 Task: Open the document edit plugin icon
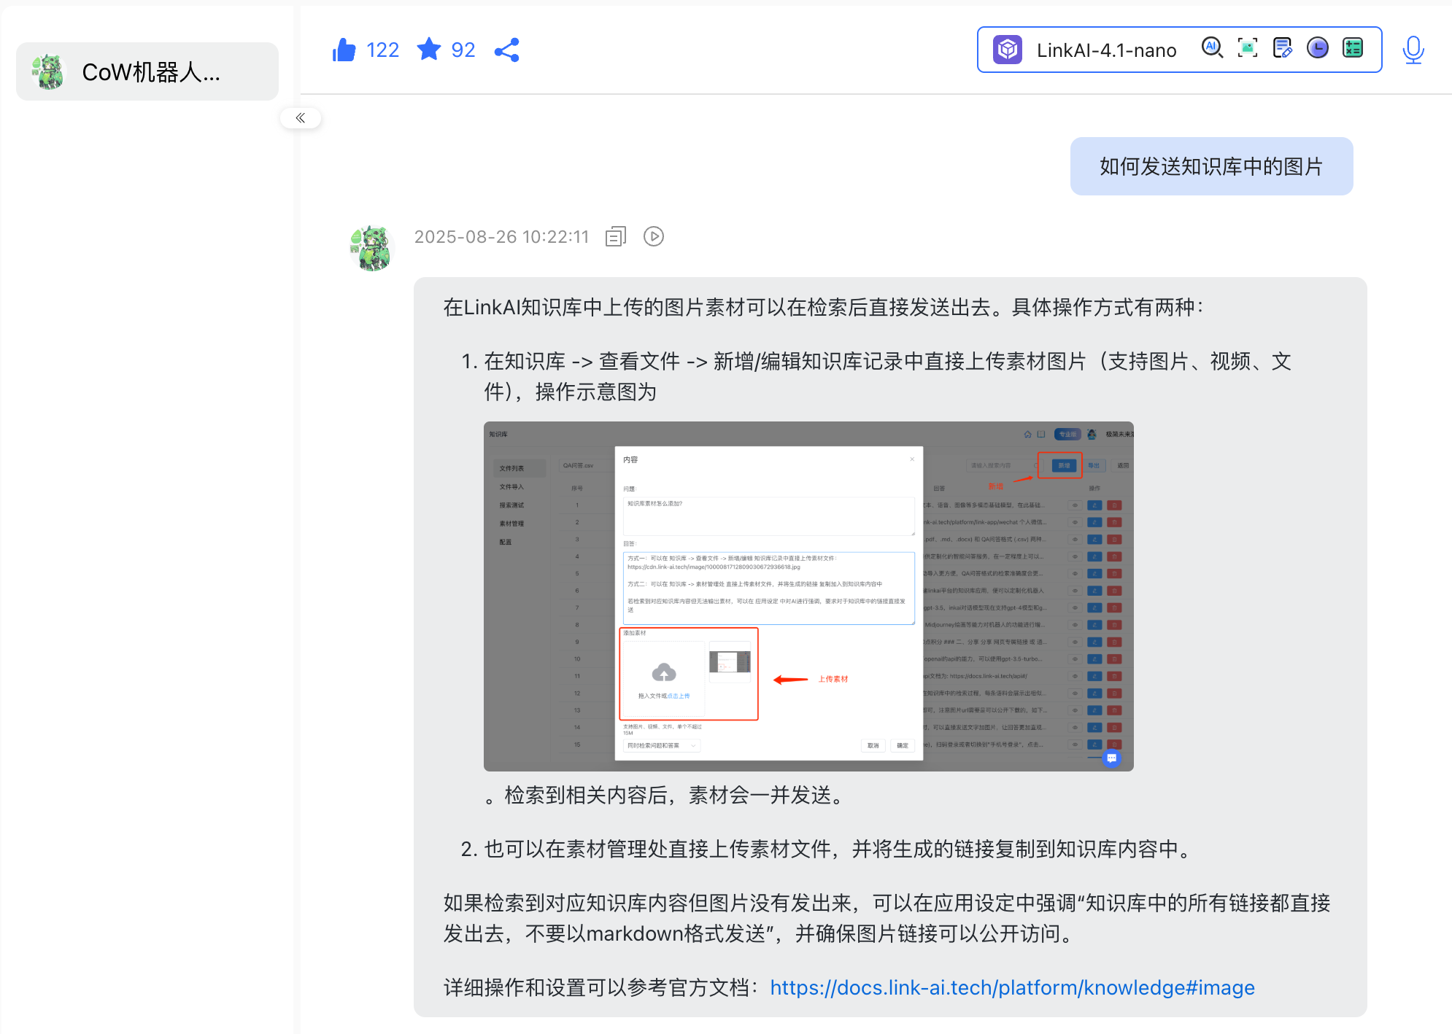[x=1283, y=48]
